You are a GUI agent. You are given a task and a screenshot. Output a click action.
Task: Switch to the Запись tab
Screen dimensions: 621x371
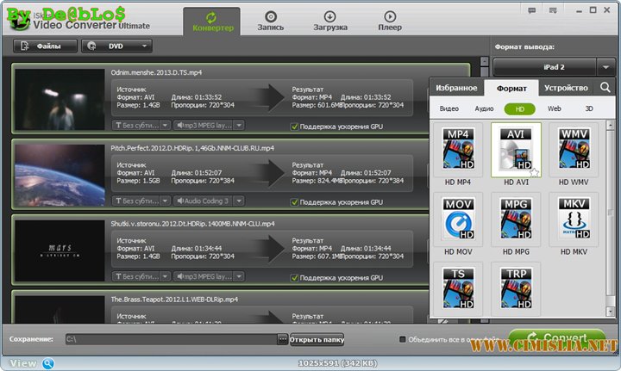pos(270,22)
